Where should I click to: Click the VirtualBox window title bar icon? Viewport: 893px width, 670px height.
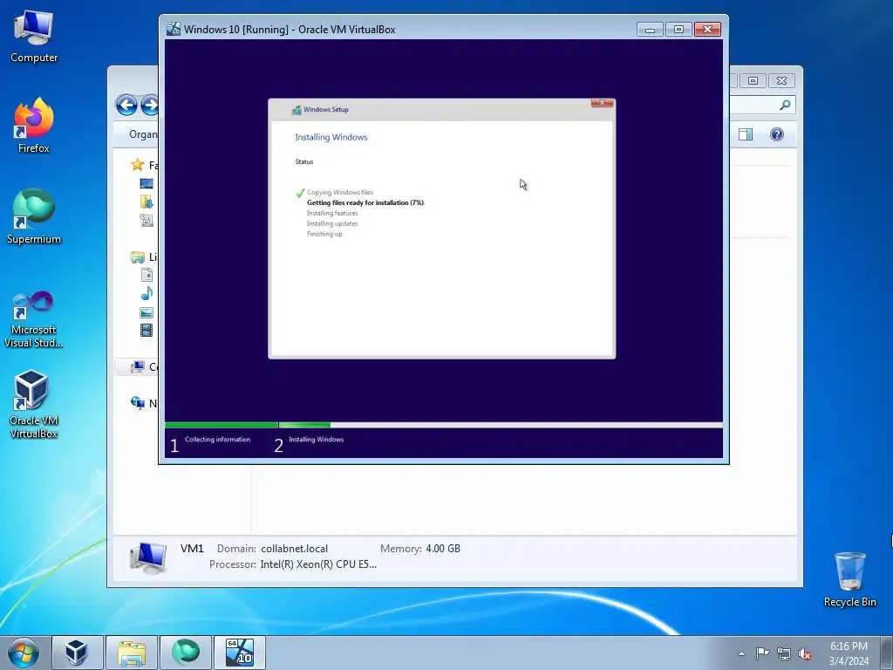174,29
